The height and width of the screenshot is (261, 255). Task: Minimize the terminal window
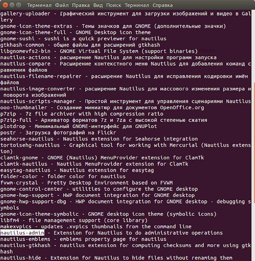point(12,5)
